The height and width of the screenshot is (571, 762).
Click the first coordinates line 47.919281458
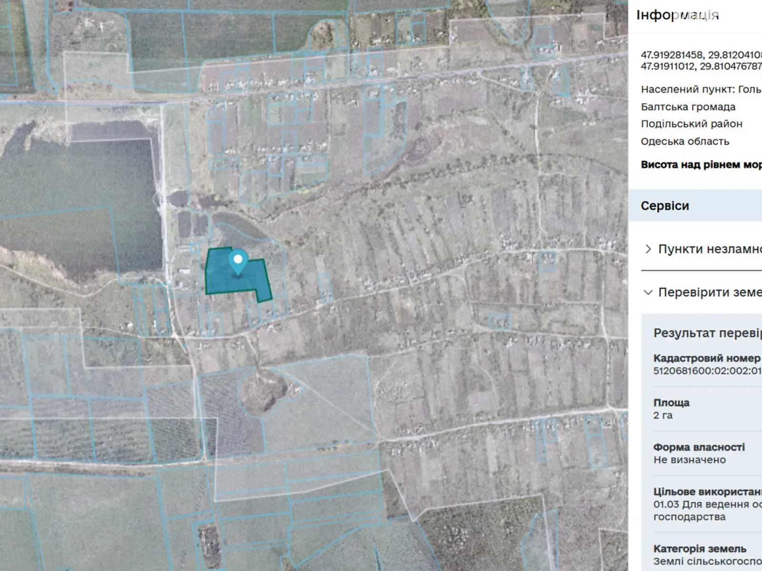coord(701,55)
